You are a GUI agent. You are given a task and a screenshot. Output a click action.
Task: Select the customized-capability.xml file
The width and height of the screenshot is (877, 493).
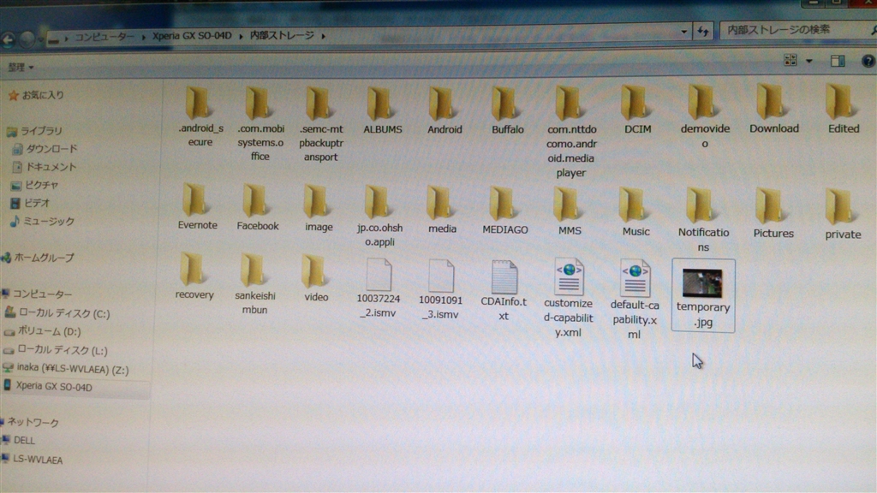[x=568, y=278]
